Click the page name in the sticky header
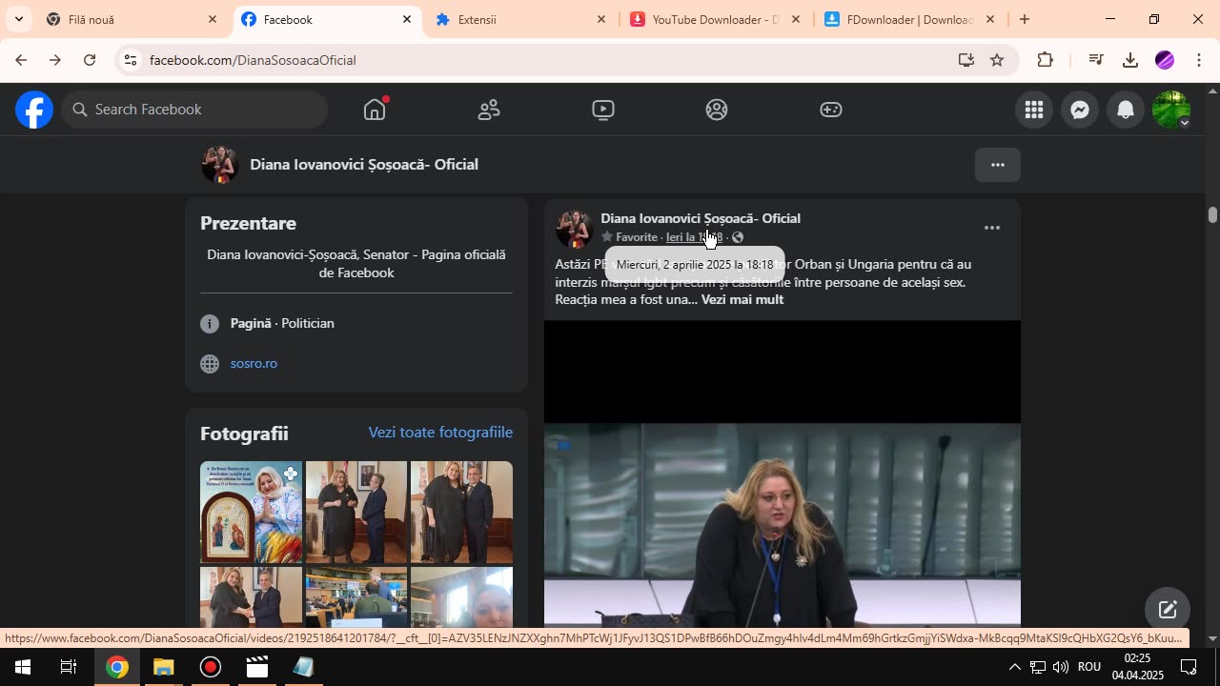The image size is (1220, 686). 364,165
